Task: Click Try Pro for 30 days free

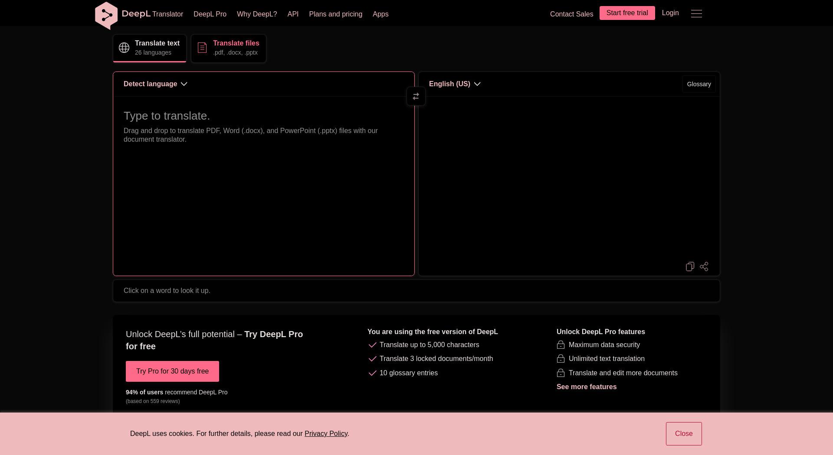Action: coord(172,371)
